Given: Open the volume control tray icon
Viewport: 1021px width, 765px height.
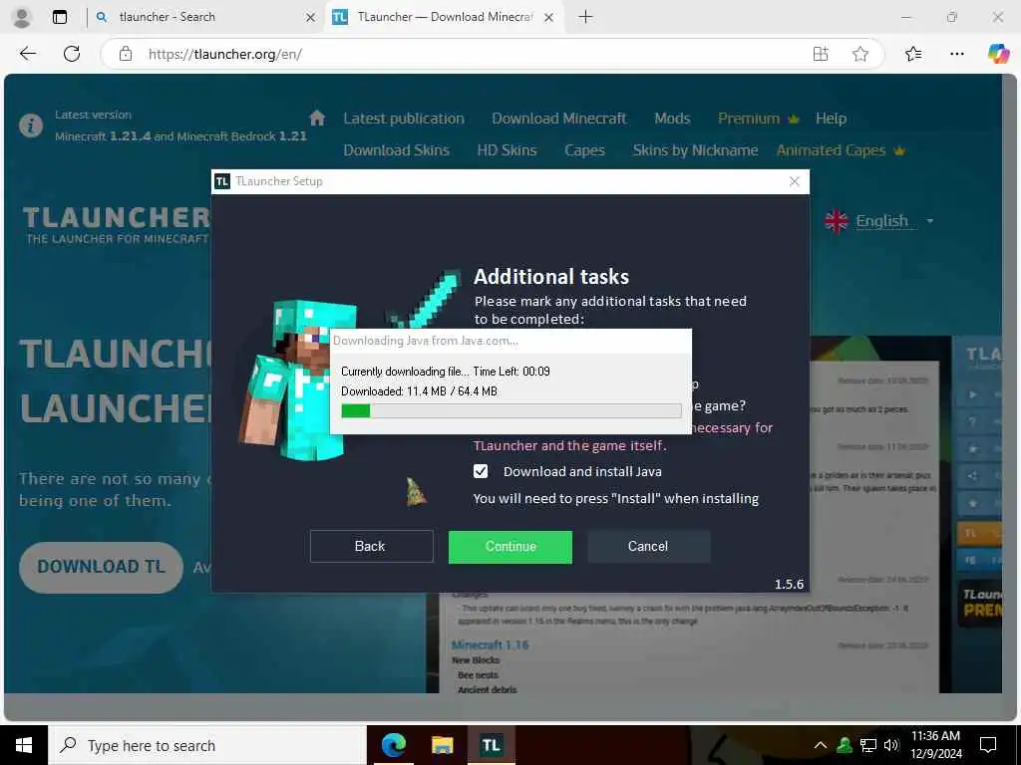Looking at the screenshot, I should (891, 745).
